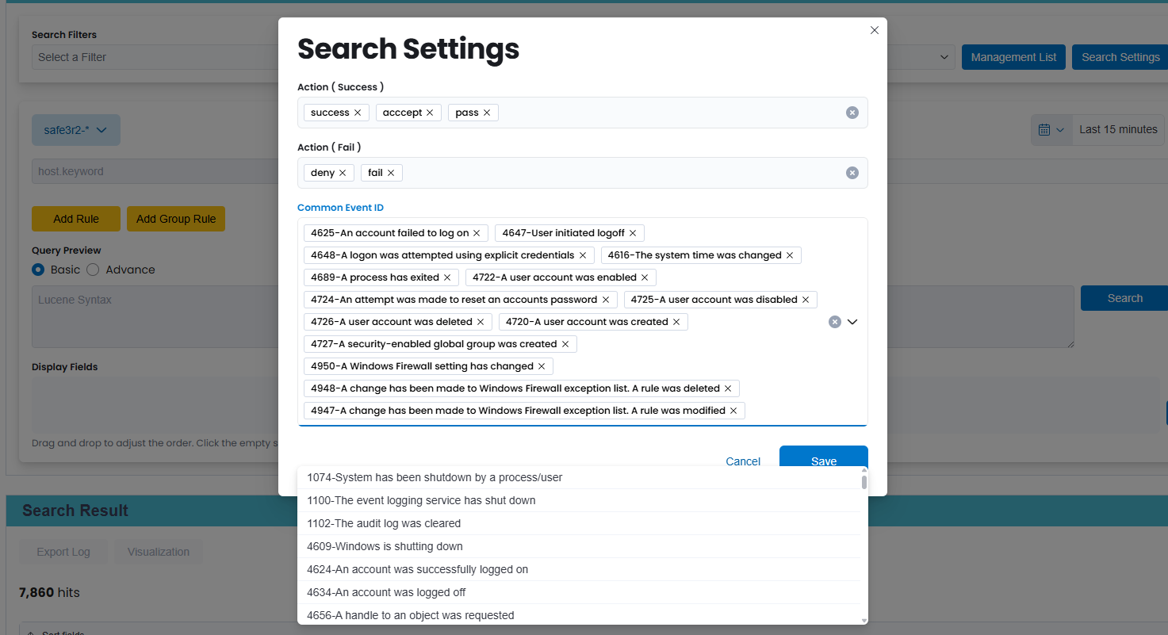
Task: Select the Basic query preview radio button
Action: tap(38, 270)
